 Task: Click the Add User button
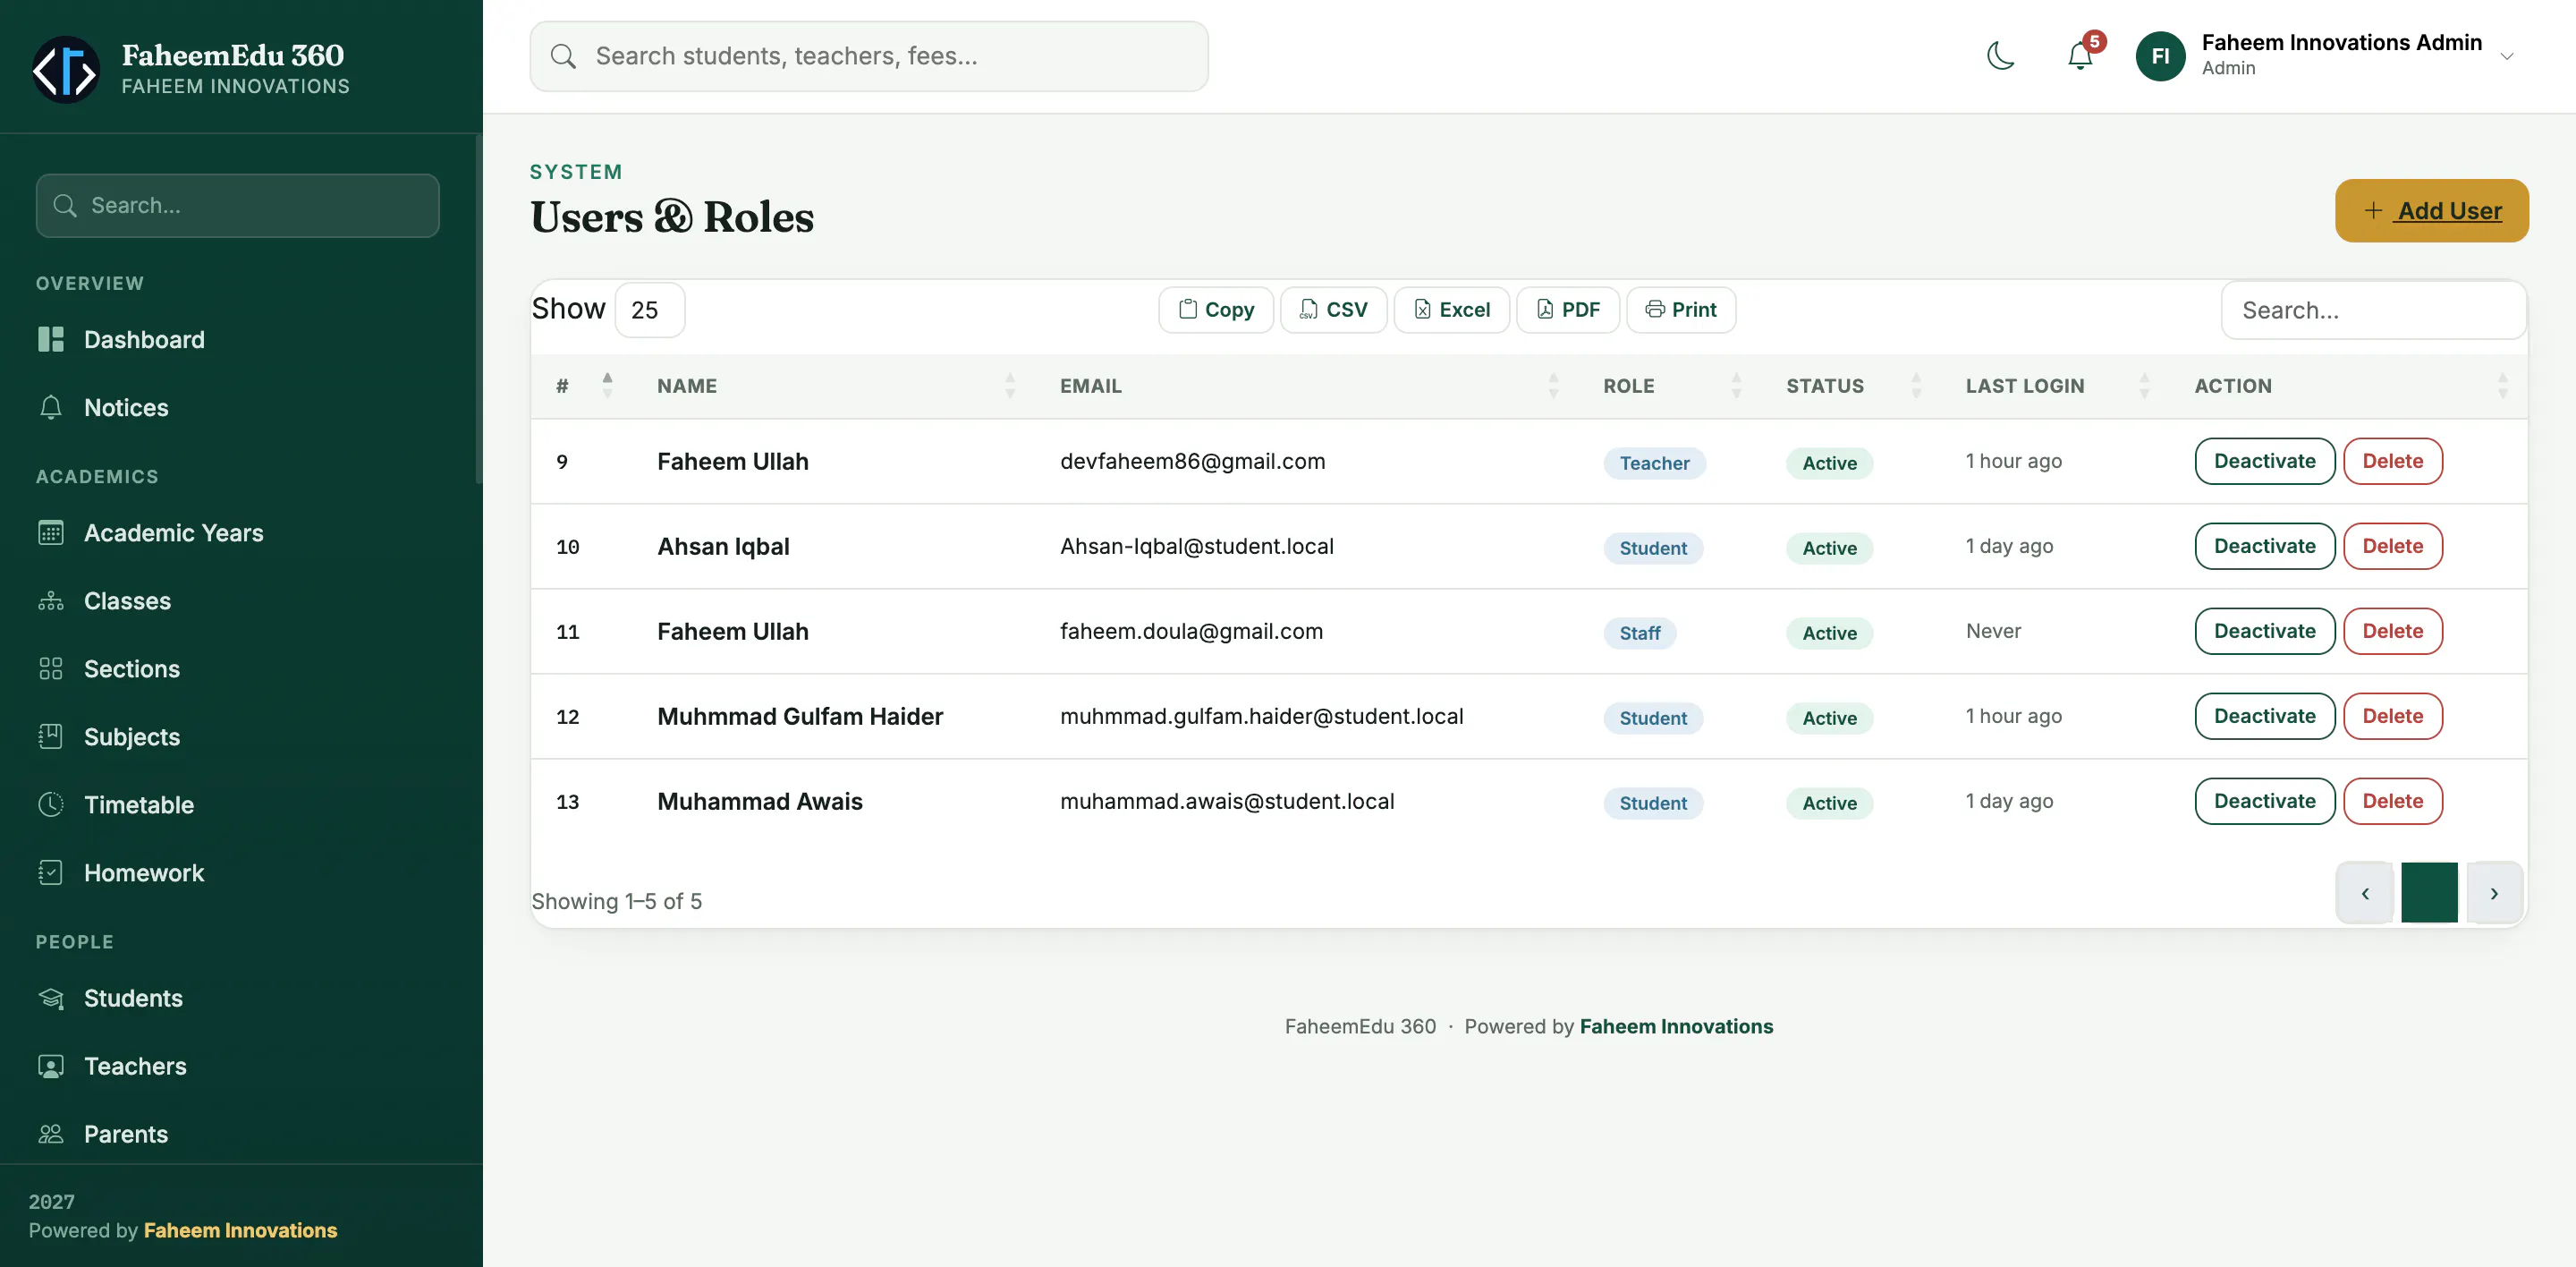click(x=2431, y=211)
